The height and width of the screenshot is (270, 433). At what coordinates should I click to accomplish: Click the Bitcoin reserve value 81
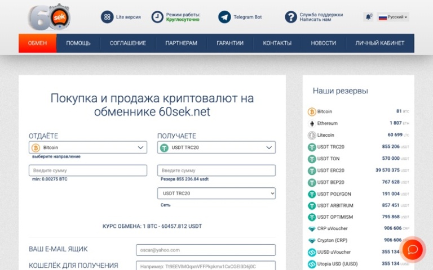(399, 111)
